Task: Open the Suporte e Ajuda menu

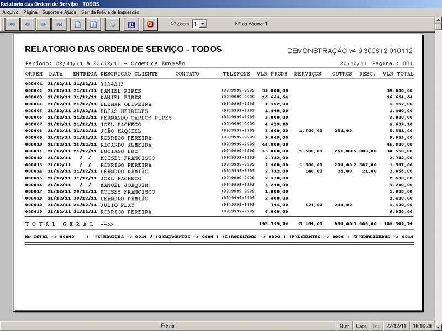Action: pyautogui.click(x=59, y=12)
